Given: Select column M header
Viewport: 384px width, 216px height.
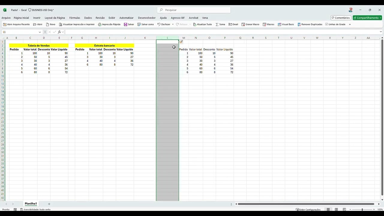Looking at the screenshot, I should tap(184, 38).
